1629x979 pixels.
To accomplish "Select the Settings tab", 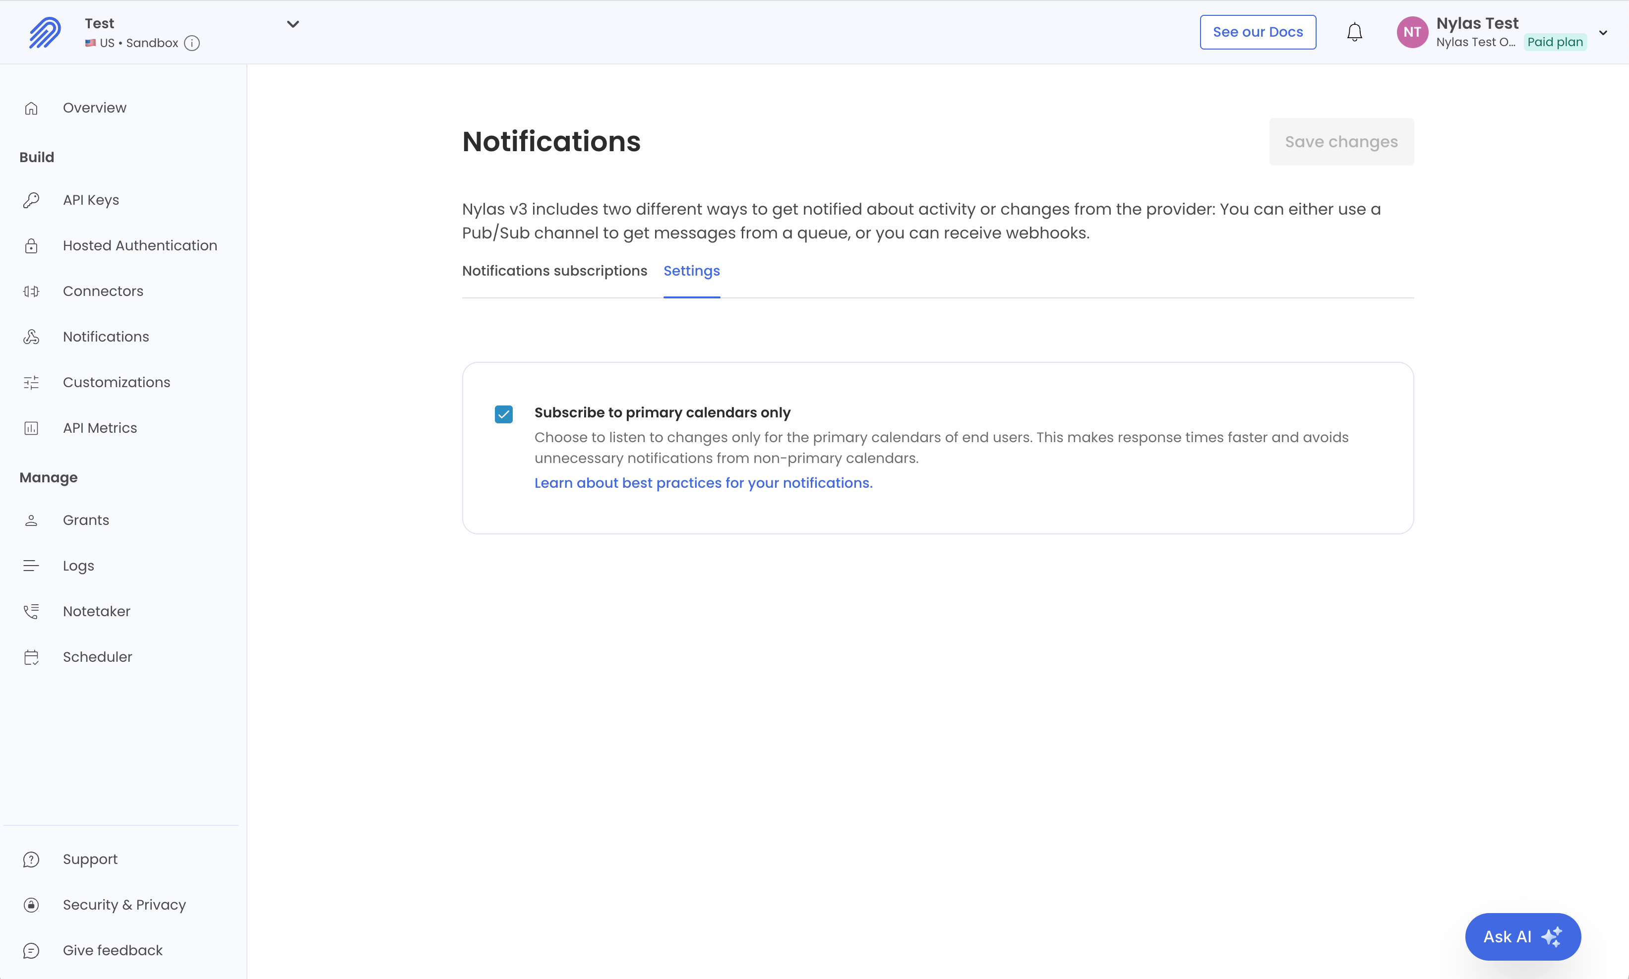I will pyautogui.click(x=691, y=271).
